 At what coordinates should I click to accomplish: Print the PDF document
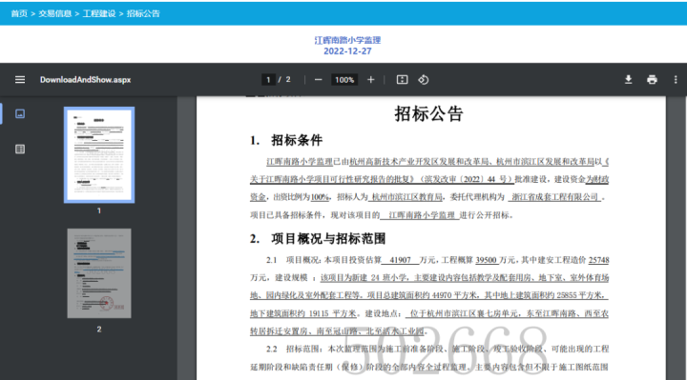click(652, 80)
